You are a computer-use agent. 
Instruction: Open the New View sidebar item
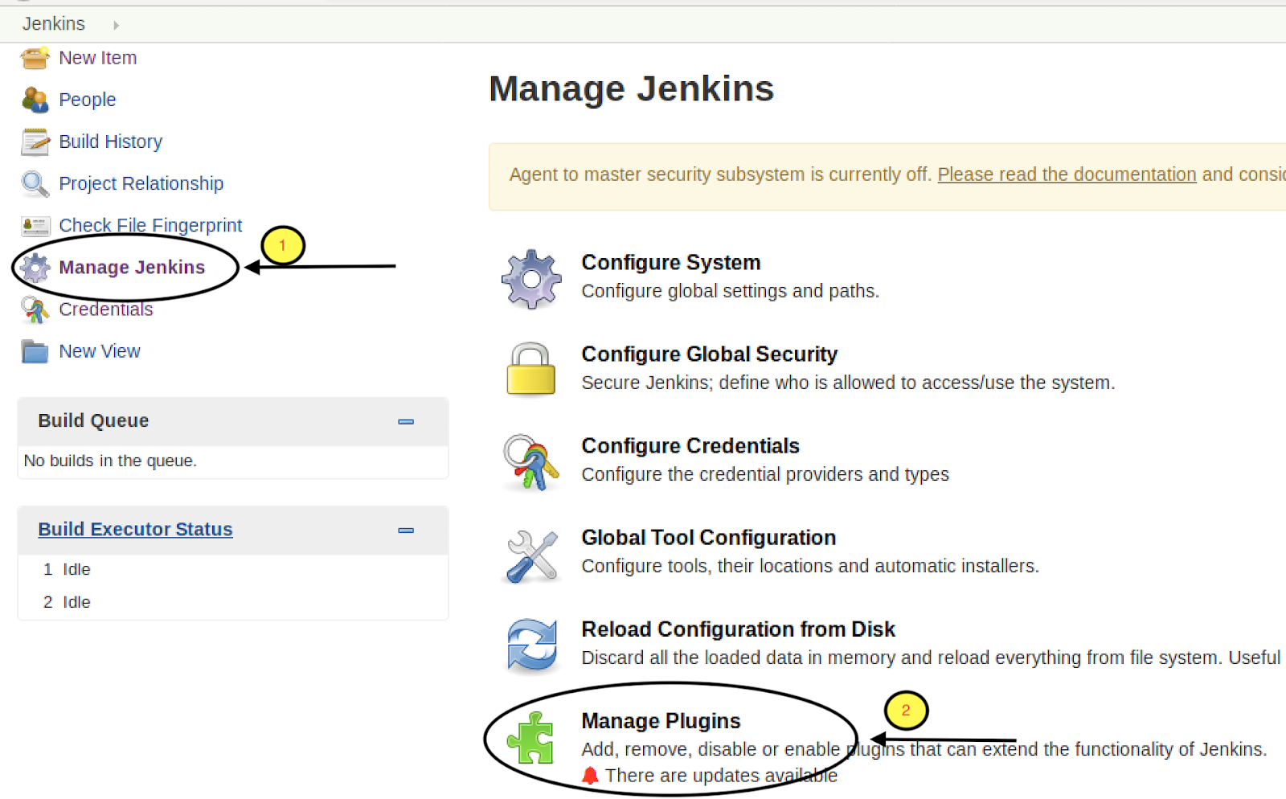(x=100, y=351)
